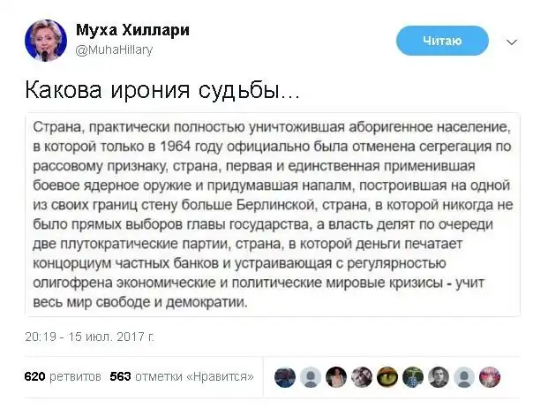Click the checkered-shirt person liker avatar
Screen dimensions: 548x409
pos(413,377)
